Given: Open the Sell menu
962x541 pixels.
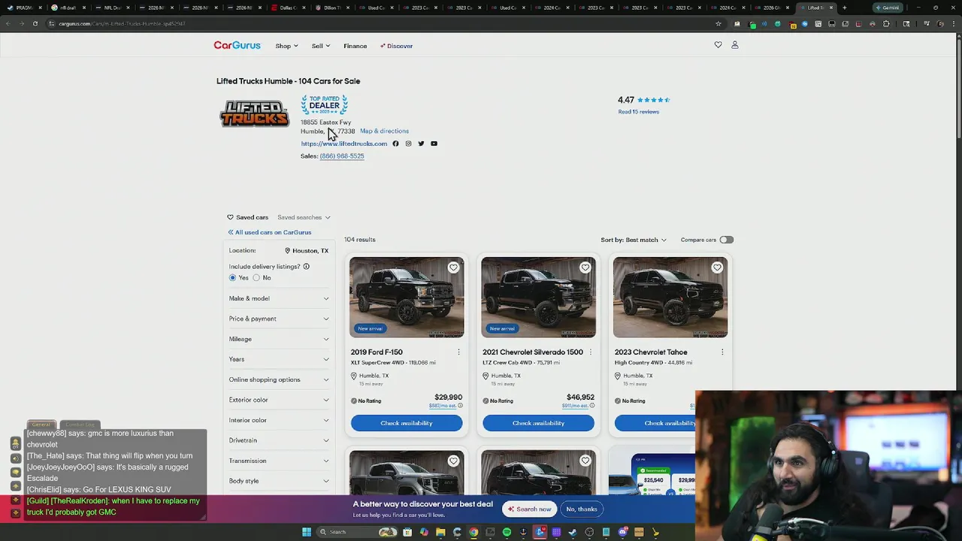Looking at the screenshot, I should point(321,46).
